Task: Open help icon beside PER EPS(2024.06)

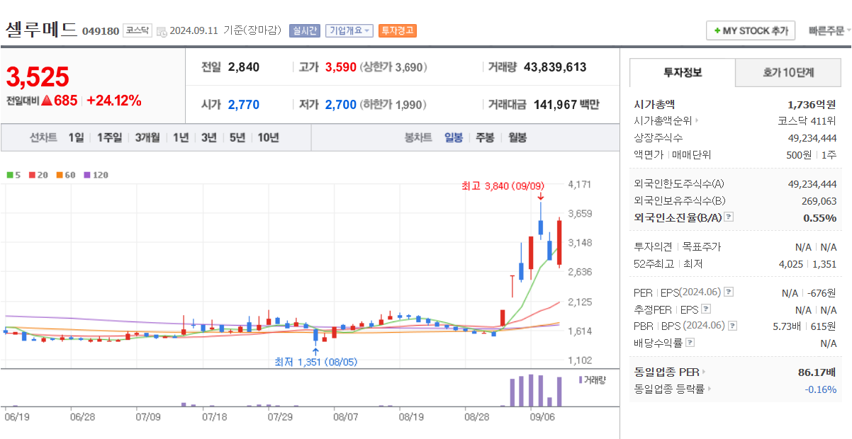Action: (729, 292)
